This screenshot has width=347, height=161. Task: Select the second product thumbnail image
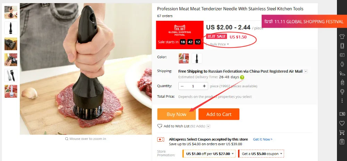click(11, 28)
